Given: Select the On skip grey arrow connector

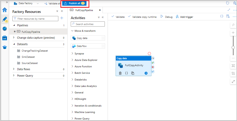Looking at the screenshot, I should pos(153,58).
